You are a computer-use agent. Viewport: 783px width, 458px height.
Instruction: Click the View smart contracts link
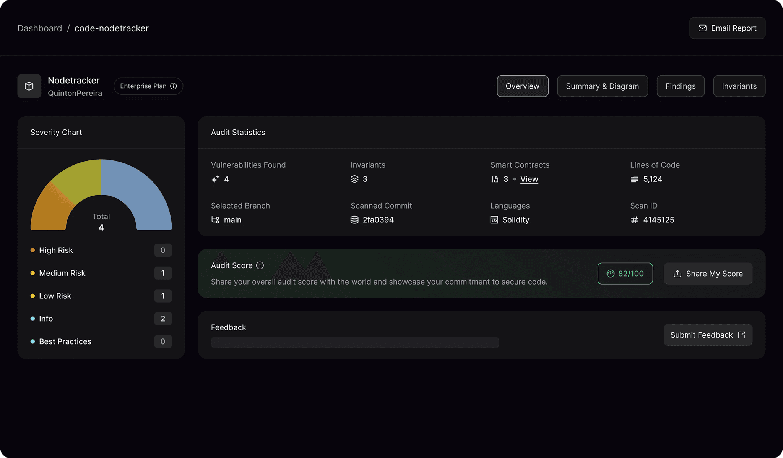(x=529, y=179)
